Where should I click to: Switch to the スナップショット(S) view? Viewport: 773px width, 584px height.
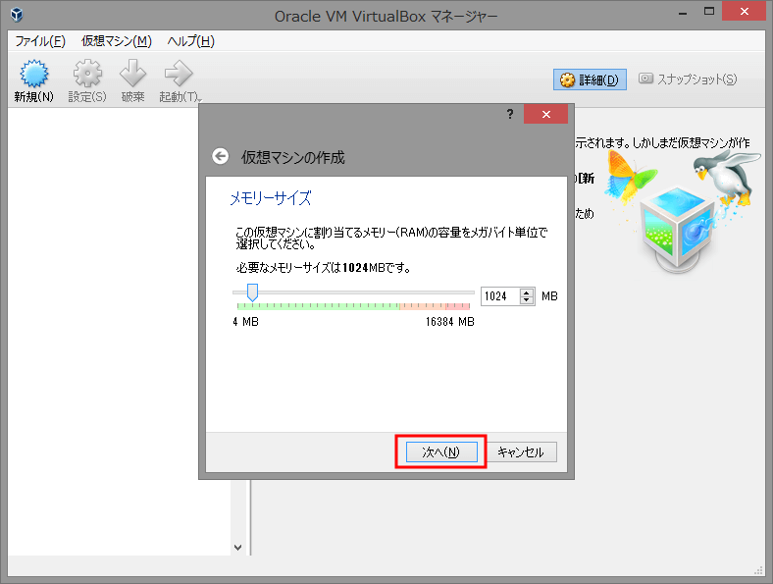pos(688,79)
